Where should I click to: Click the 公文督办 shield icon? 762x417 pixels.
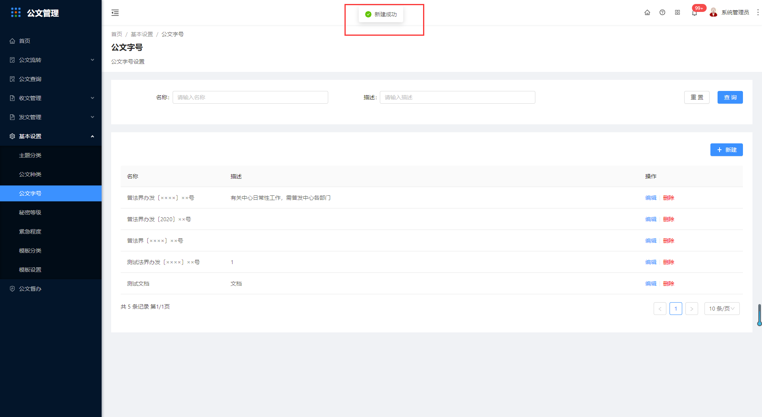click(x=12, y=289)
